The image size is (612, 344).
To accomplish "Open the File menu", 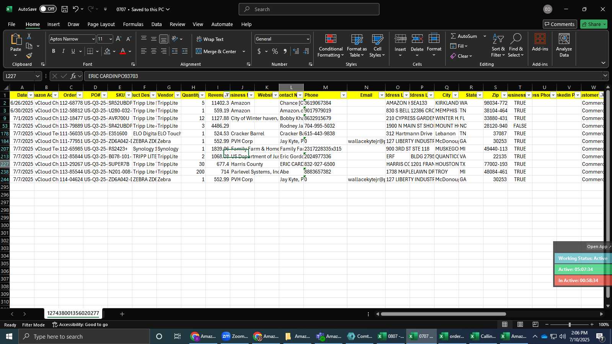I will pyautogui.click(x=11, y=24).
